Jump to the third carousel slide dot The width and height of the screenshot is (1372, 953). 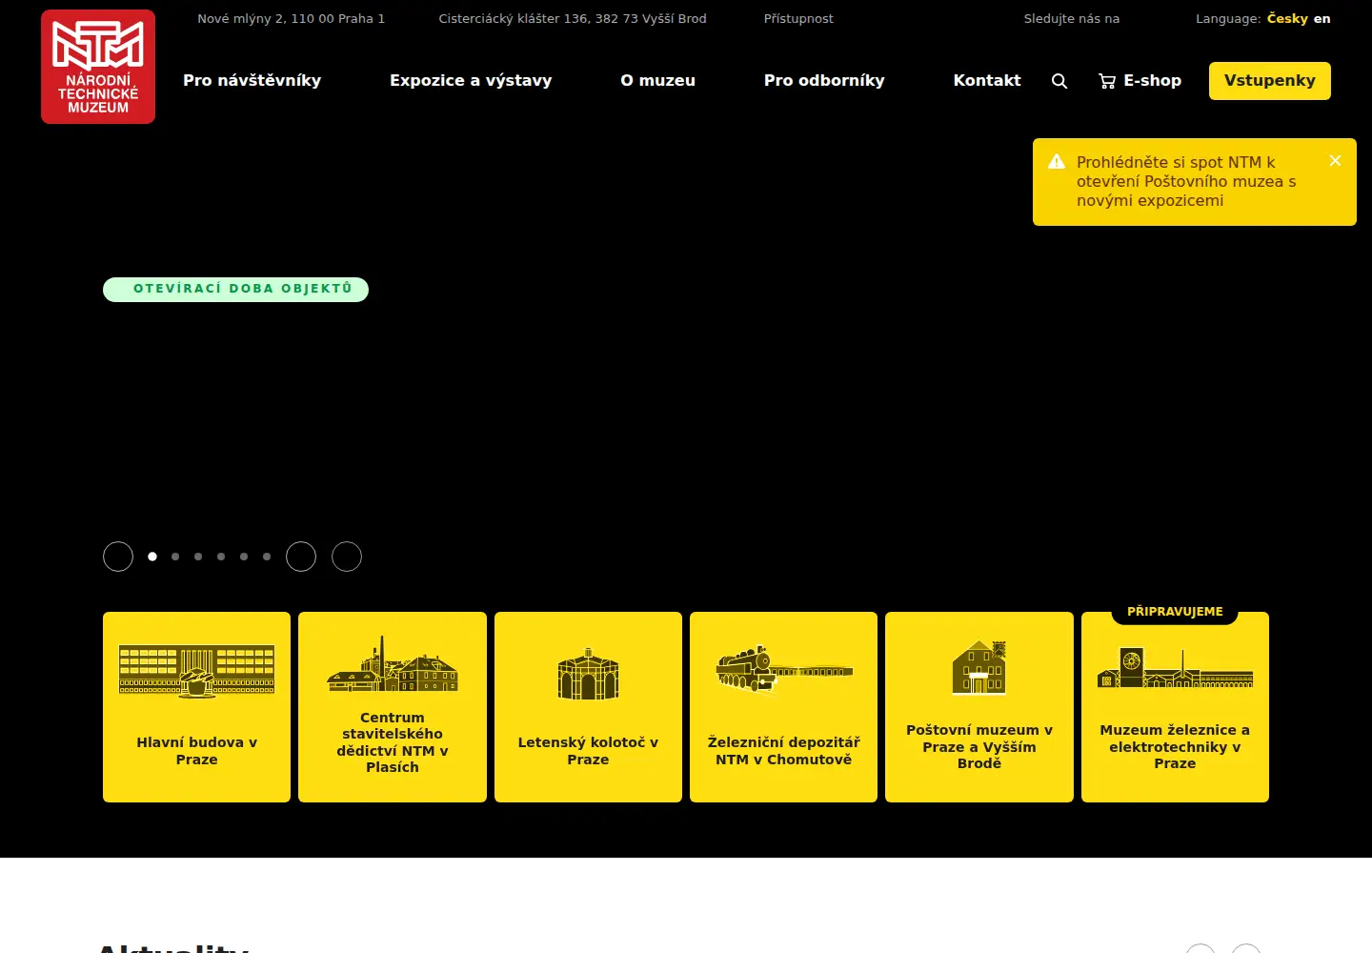click(198, 557)
